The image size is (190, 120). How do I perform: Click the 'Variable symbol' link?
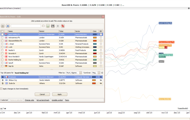click(57, 100)
